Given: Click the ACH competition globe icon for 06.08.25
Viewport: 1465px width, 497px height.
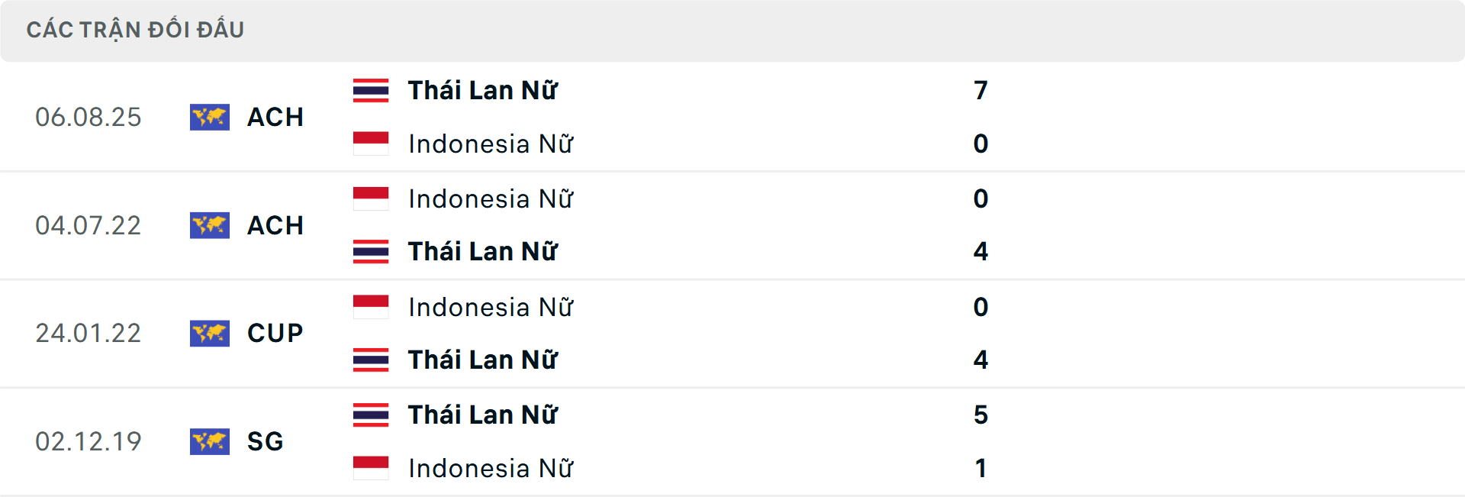Looking at the screenshot, I should coord(210,117).
